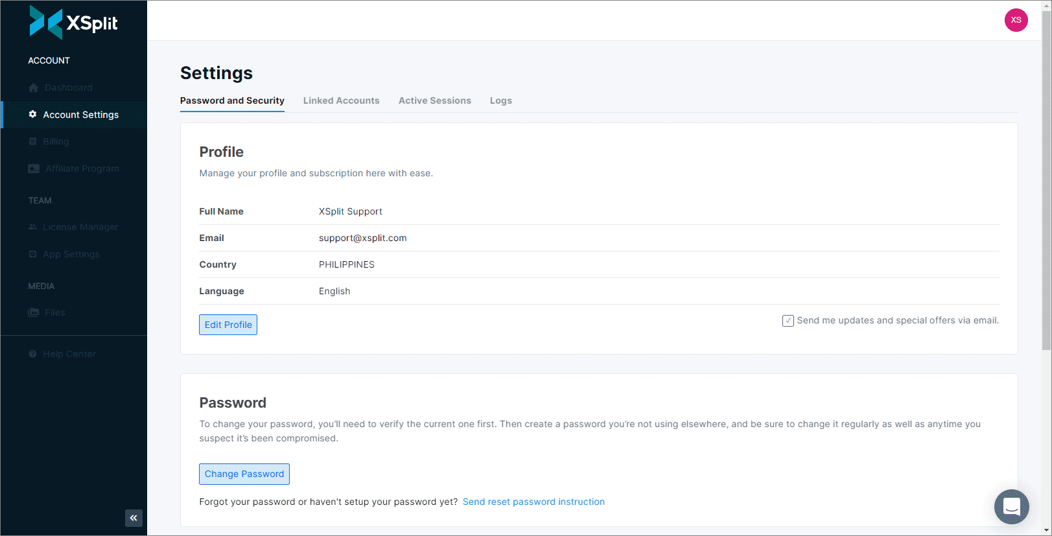Screen dimensions: 1052x536
Task: Click 'Manage your profile and subscription' description
Action: (x=316, y=173)
